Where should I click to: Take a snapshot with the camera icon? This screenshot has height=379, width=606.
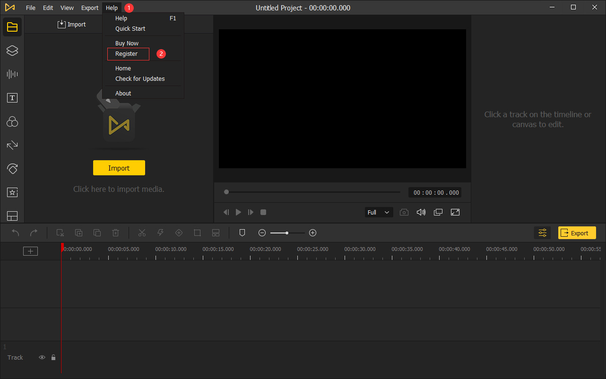pyautogui.click(x=404, y=212)
